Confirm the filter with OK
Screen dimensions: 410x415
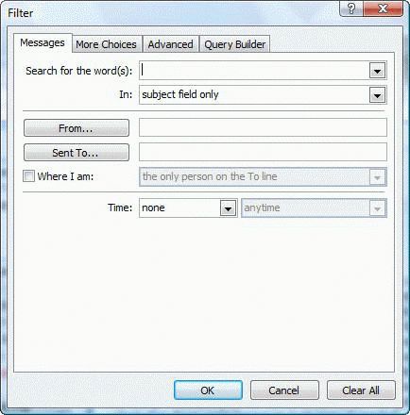208,390
